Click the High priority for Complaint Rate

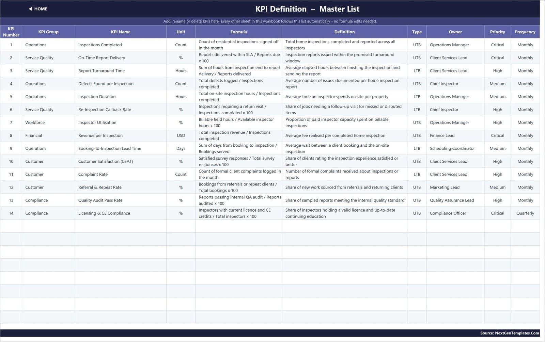point(498,174)
